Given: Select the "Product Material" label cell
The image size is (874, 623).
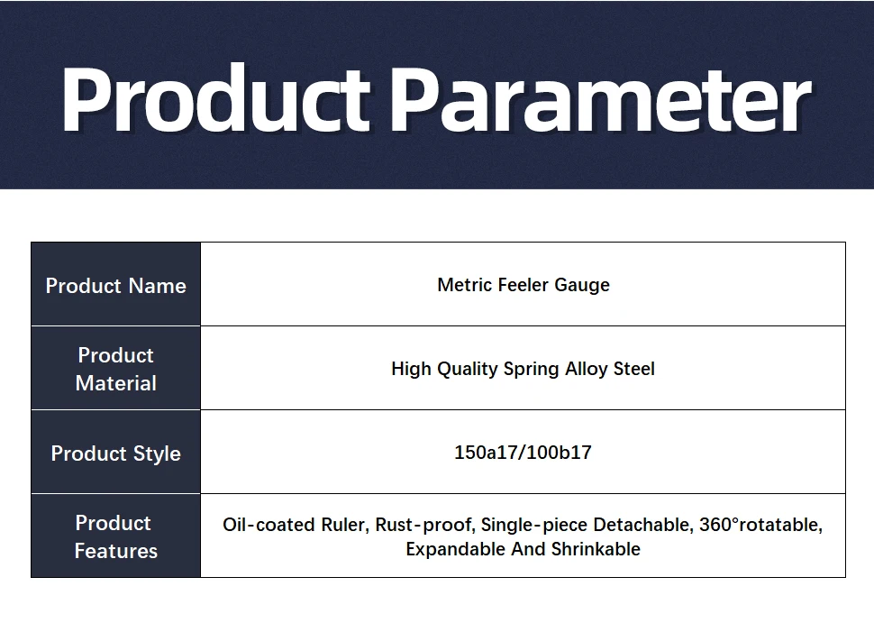Looking at the screenshot, I should pos(116,368).
